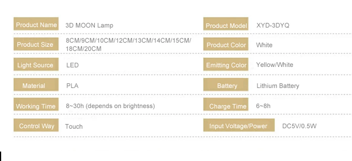The height and width of the screenshot is (161, 352).
Task: Click the 3D MOON Lamp text
Action: coord(89,25)
